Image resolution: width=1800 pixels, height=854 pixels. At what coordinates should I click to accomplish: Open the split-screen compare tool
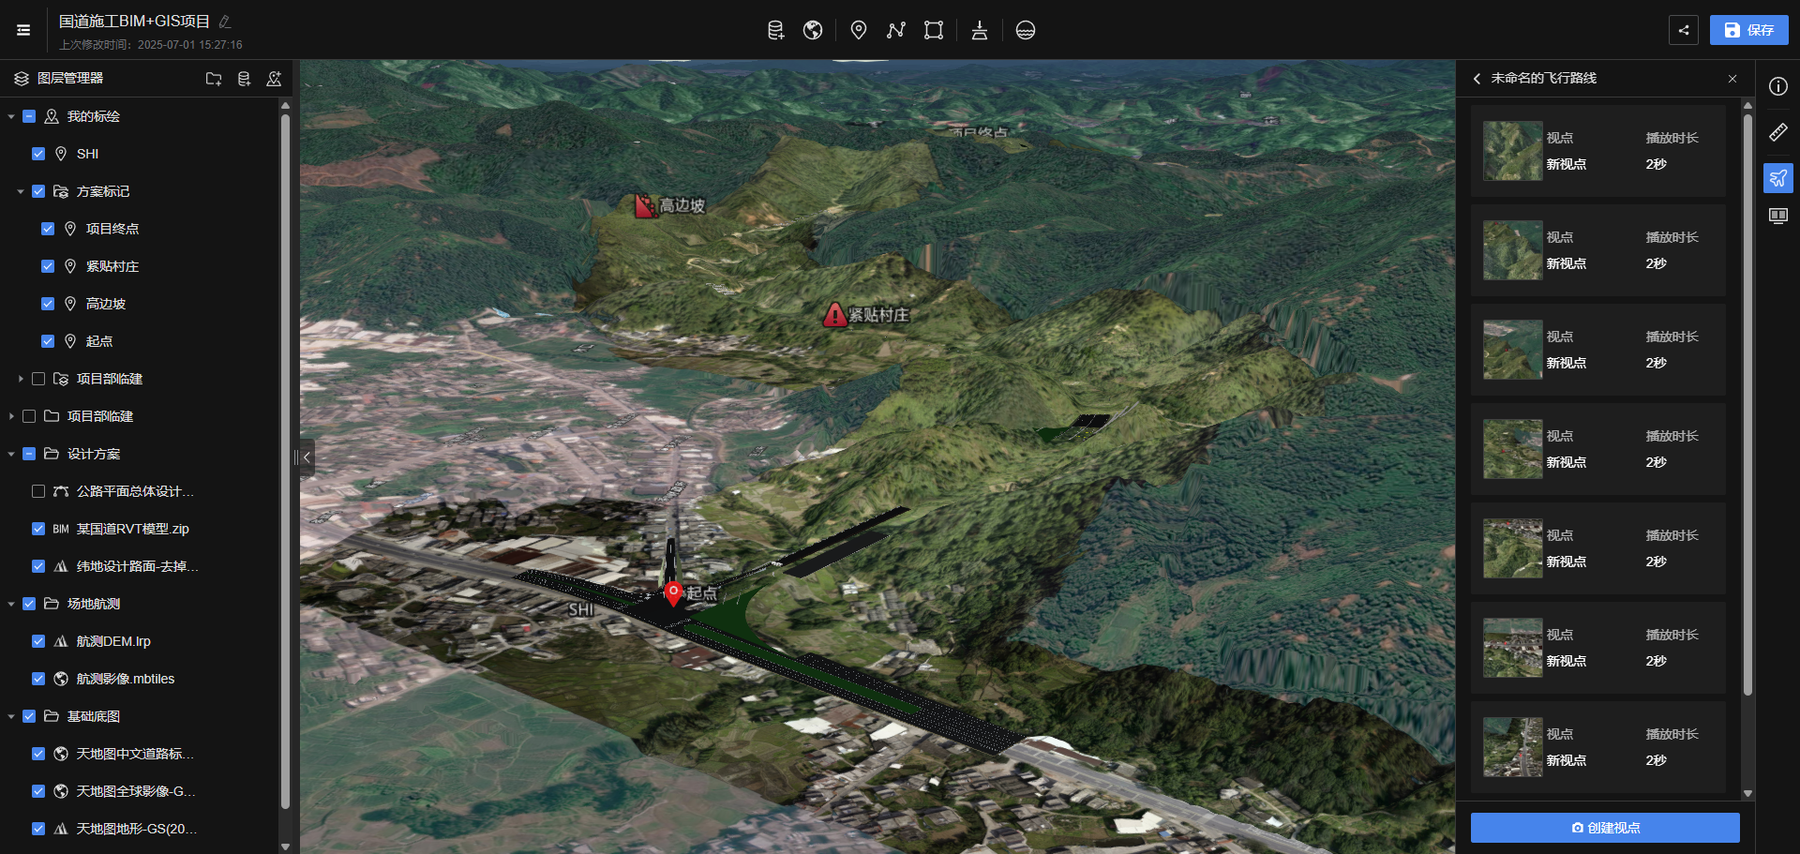(1777, 217)
